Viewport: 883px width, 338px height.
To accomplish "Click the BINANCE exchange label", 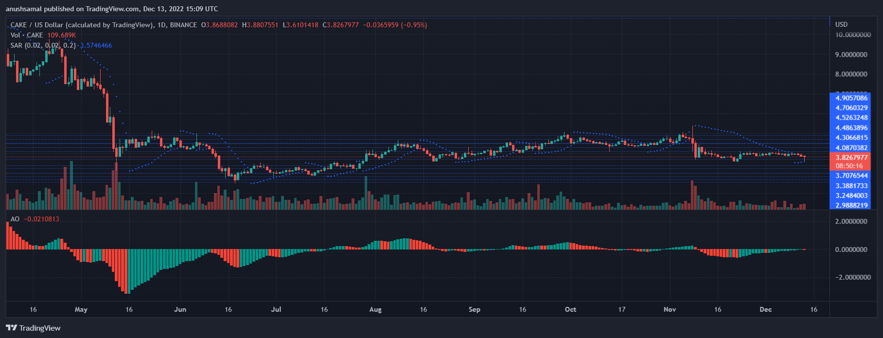I will tap(183, 25).
